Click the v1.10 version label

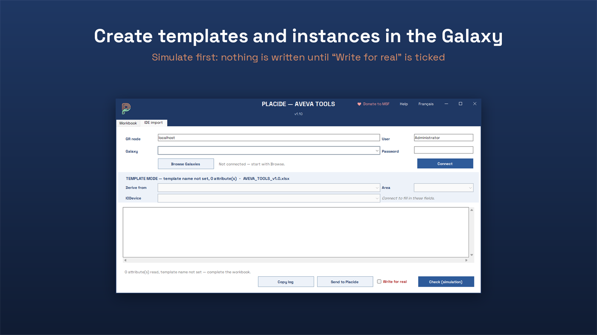tap(298, 114)
